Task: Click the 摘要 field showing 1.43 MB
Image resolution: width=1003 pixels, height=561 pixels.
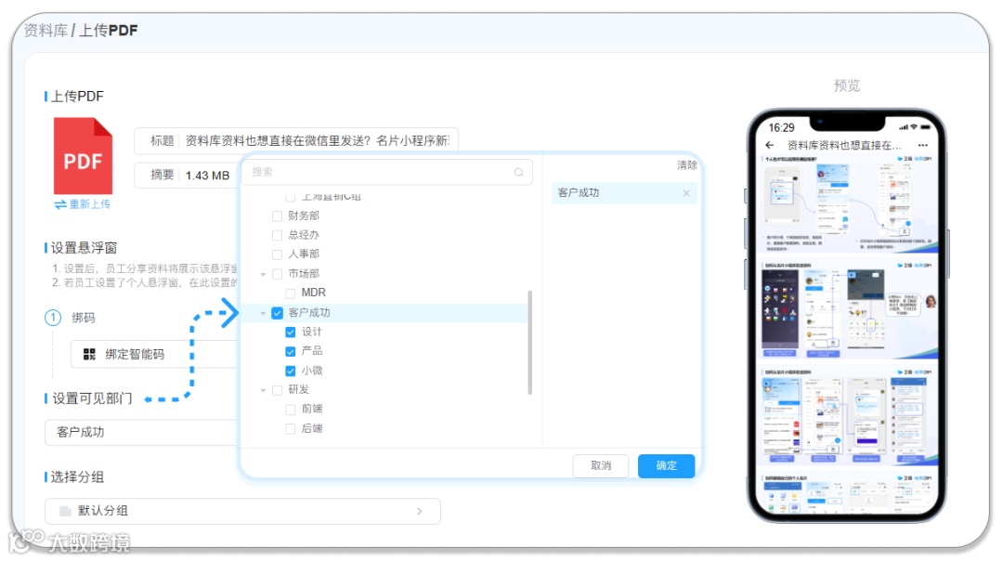Action: 187,176
